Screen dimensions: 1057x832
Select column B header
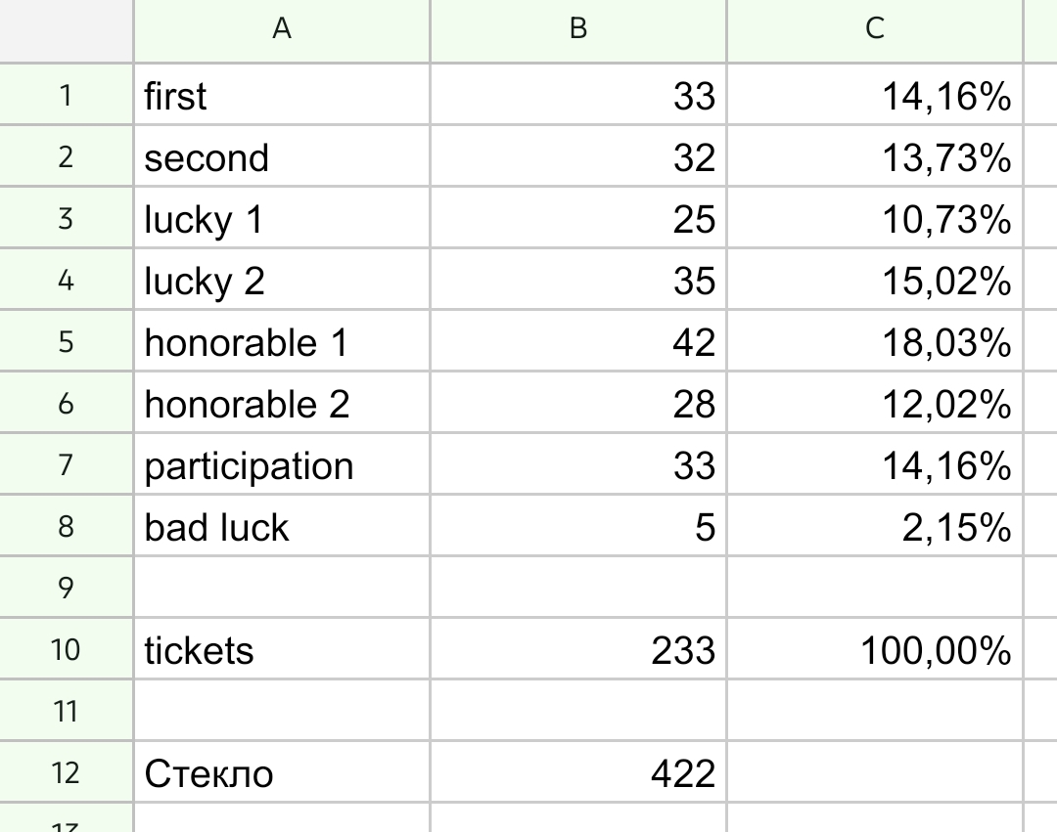577,30
